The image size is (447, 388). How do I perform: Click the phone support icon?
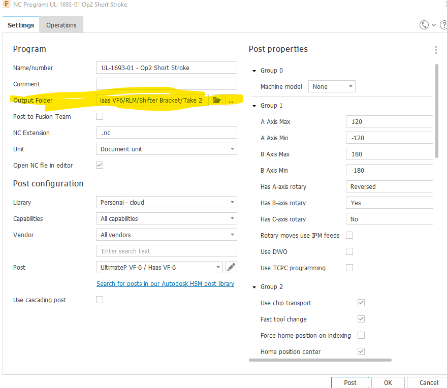(x=424, y=25)
